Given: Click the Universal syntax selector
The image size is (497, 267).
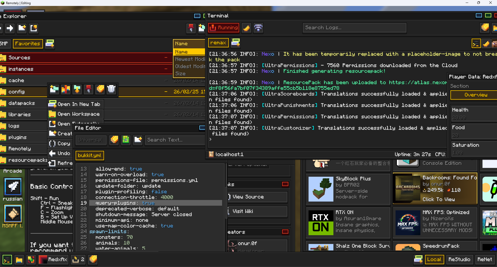Looking at the screenshot, I should tap(91, 140).
